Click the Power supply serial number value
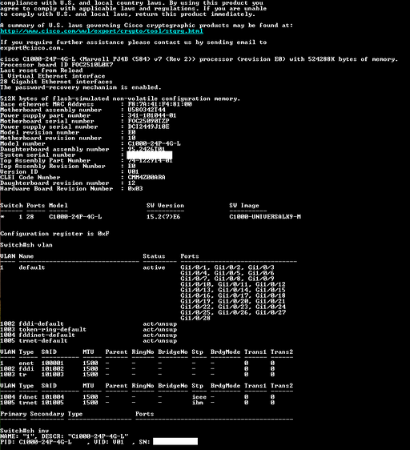 [x=148, y=127]
